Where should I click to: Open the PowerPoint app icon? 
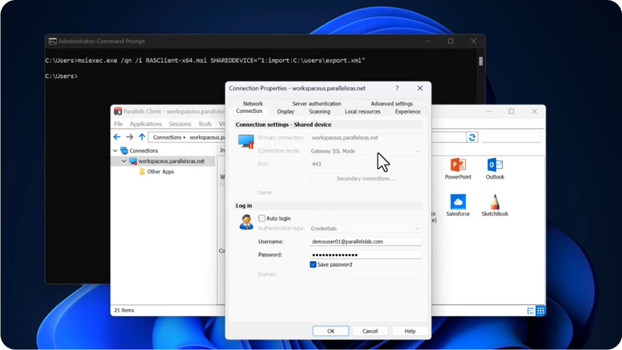pyautogui.click(x=458, y=165)
